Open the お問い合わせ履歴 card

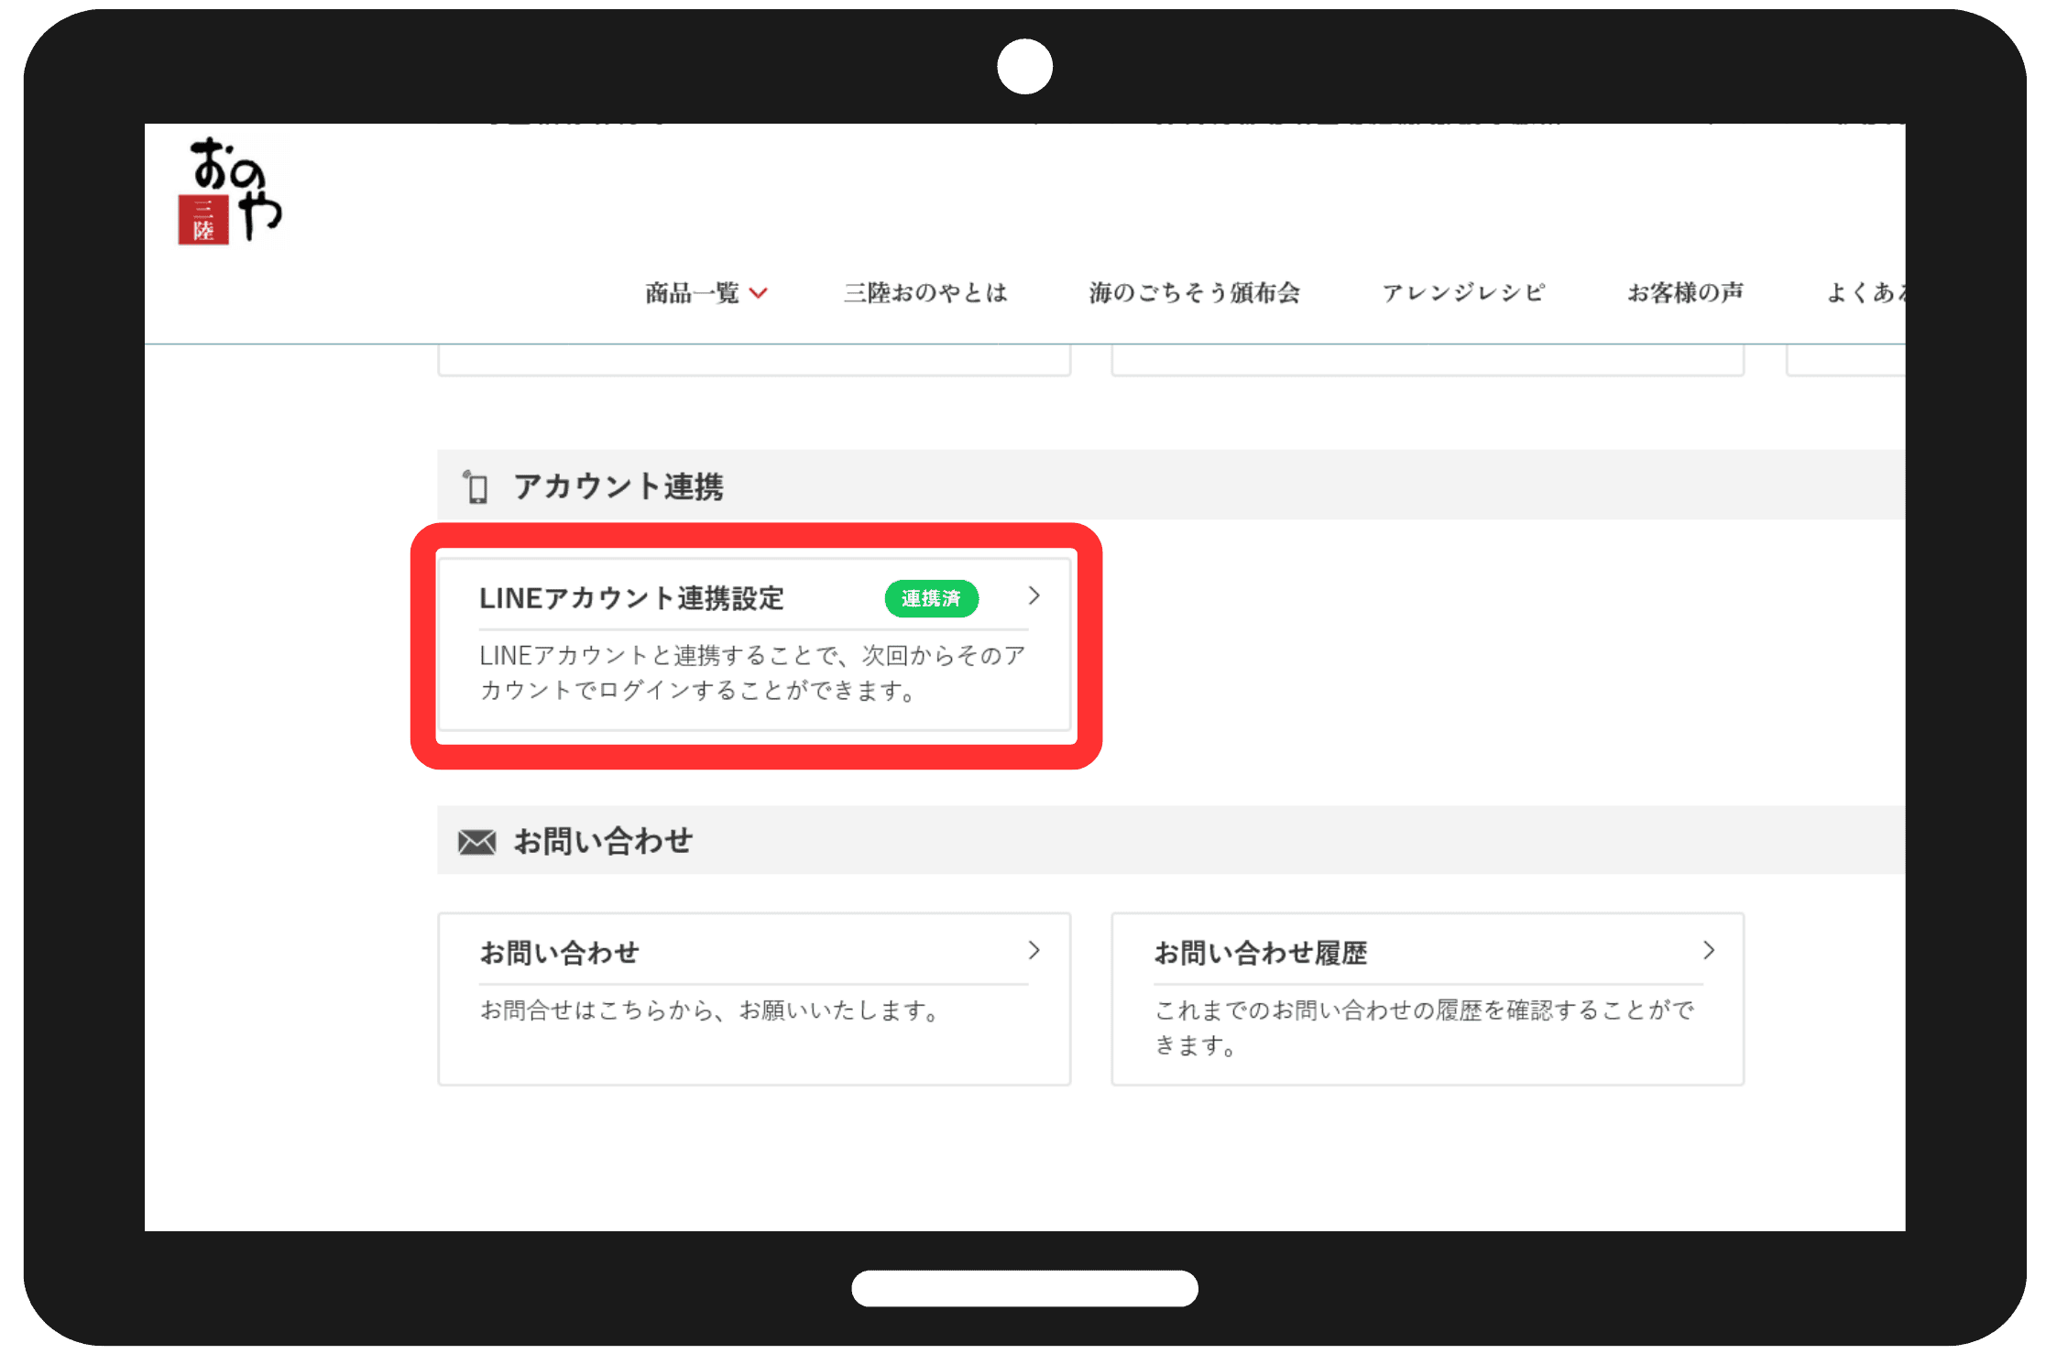point(1428,999)
